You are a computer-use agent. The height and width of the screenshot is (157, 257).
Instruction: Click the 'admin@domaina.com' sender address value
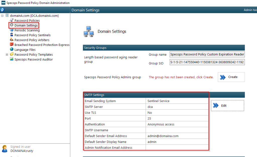point(177,136)
